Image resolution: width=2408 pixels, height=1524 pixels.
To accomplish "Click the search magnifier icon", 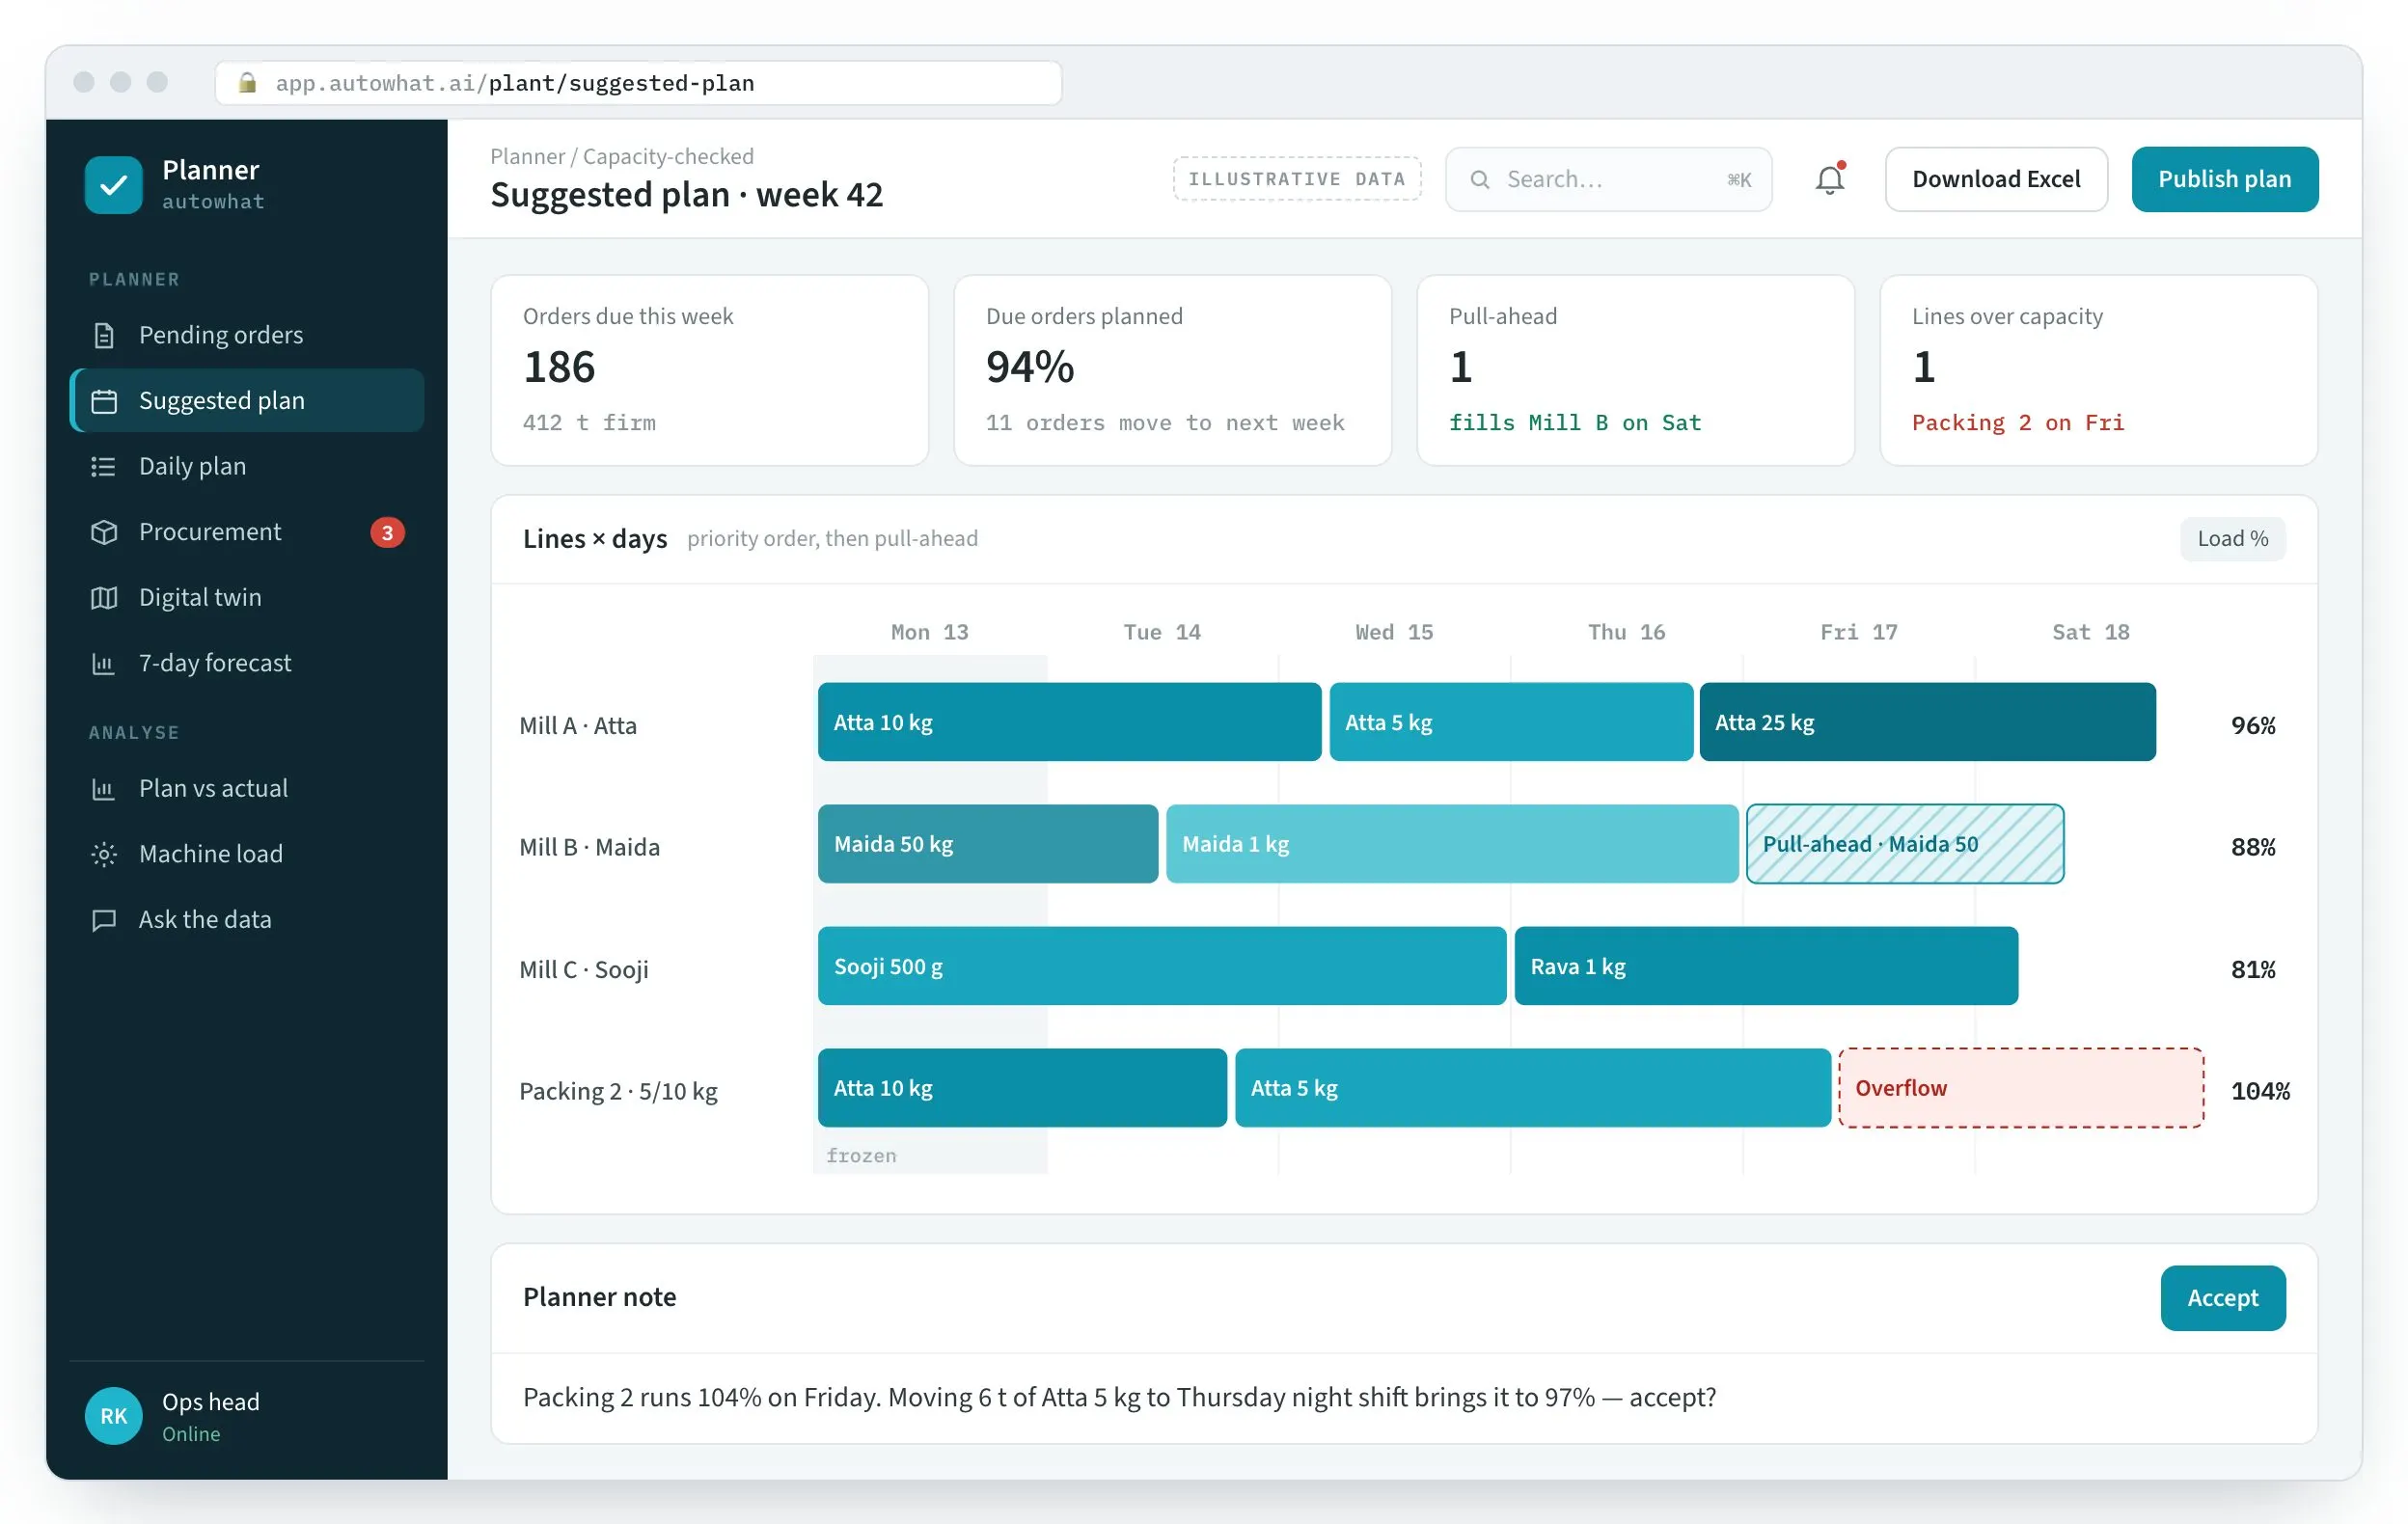I will 1479,179.
